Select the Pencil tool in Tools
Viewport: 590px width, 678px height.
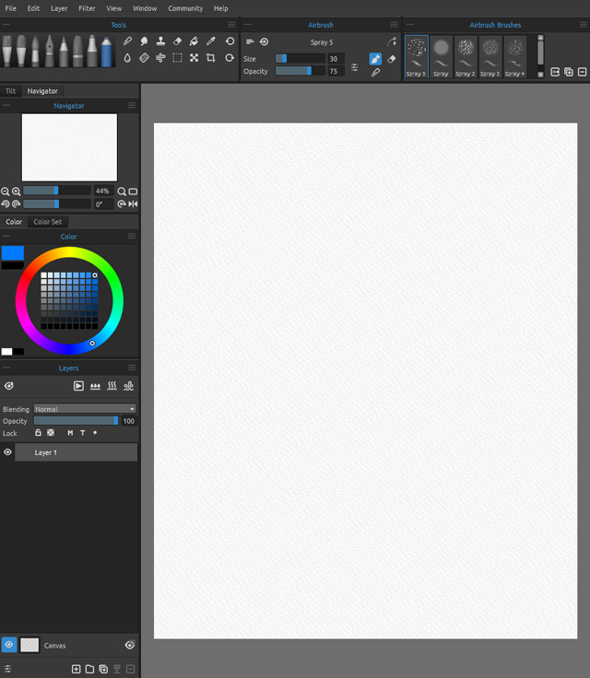click(64, 52)
